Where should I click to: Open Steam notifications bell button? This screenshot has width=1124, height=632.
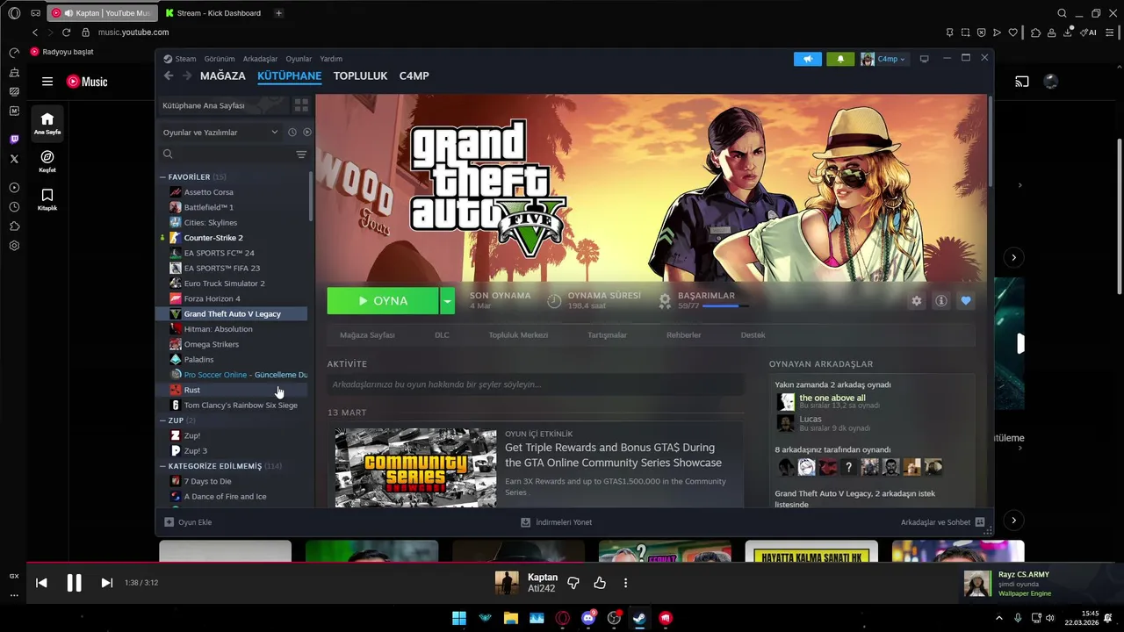pos(840,59)
